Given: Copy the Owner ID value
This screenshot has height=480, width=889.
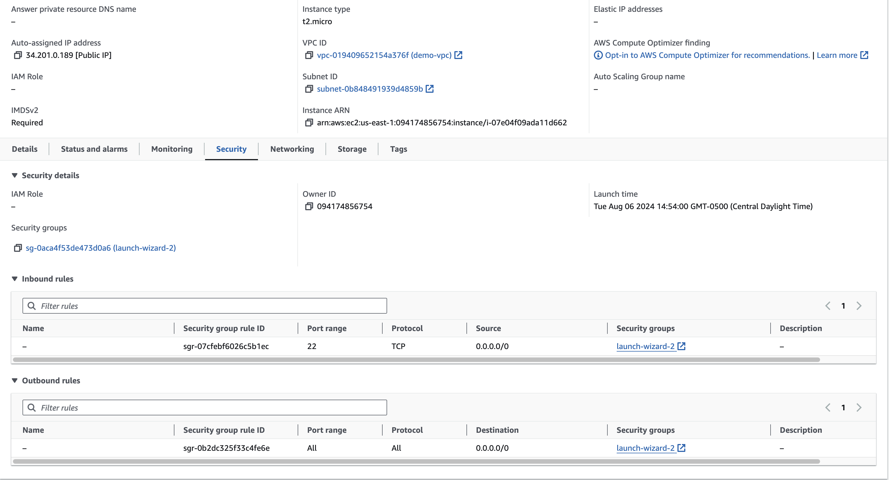Looking at the screenshot, I should 309,206.
